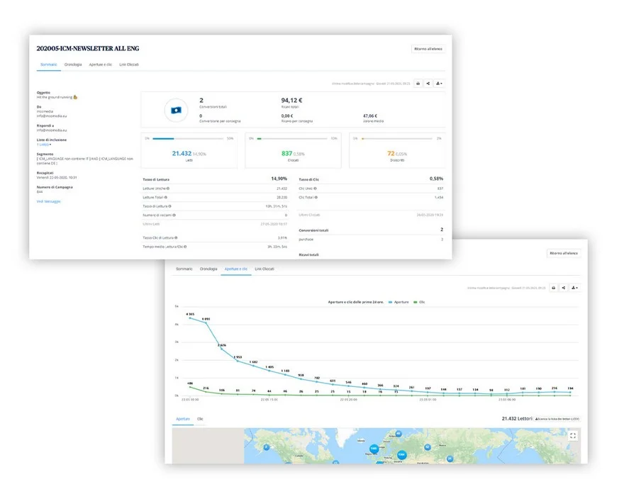Expand the map to fullscreen
The image size is (624, 494).
point(573,436)
